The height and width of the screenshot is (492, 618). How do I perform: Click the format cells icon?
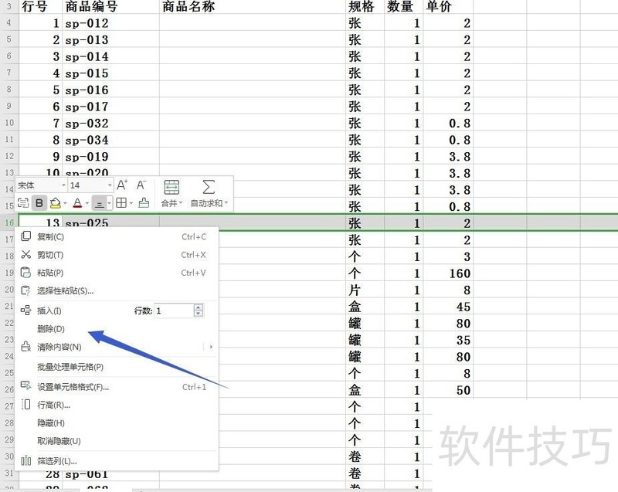point(25,385)
